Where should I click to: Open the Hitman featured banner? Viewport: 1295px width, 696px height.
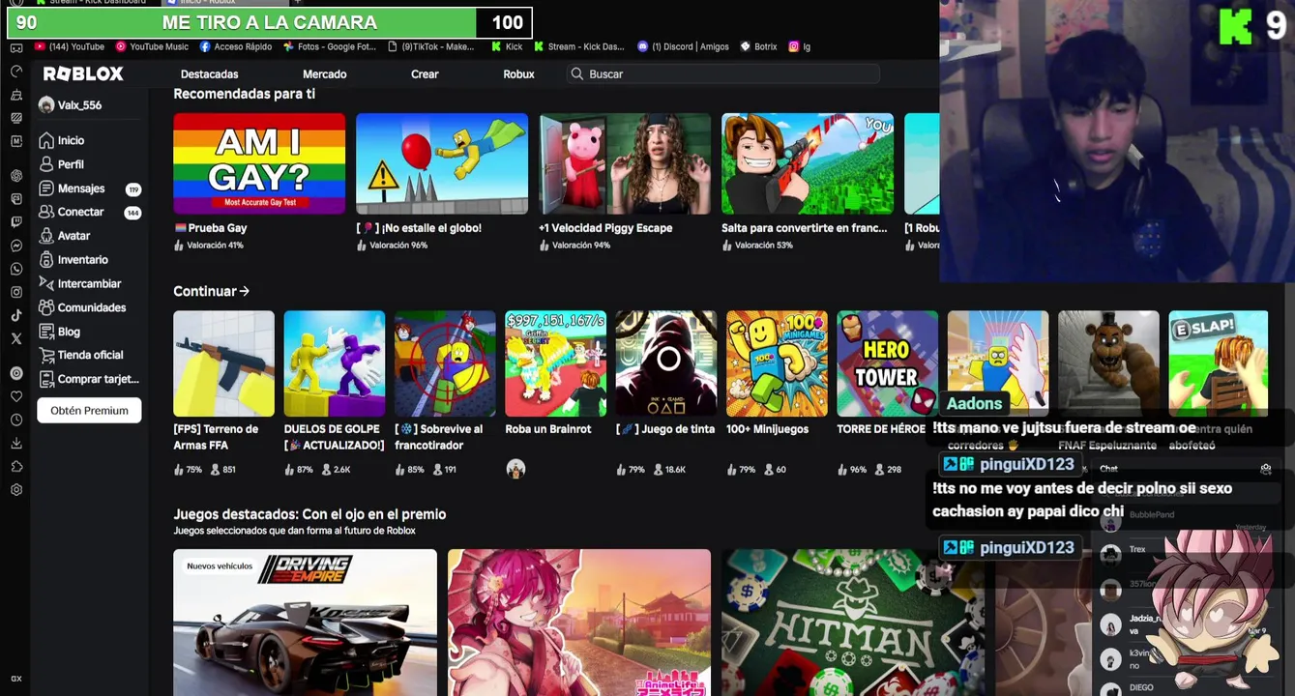[853, 623]
